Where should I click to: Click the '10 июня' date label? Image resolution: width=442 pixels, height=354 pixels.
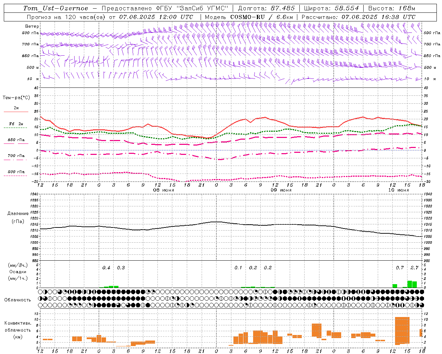(x=398, y=190)
